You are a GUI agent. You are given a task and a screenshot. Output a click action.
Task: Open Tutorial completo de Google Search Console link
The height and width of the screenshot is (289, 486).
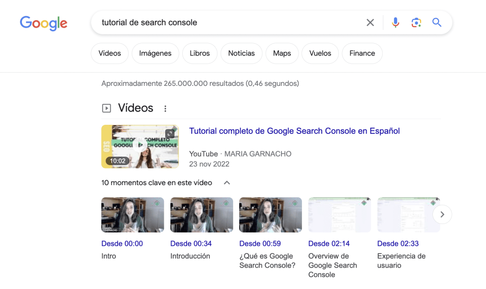[x=294, y=131]
